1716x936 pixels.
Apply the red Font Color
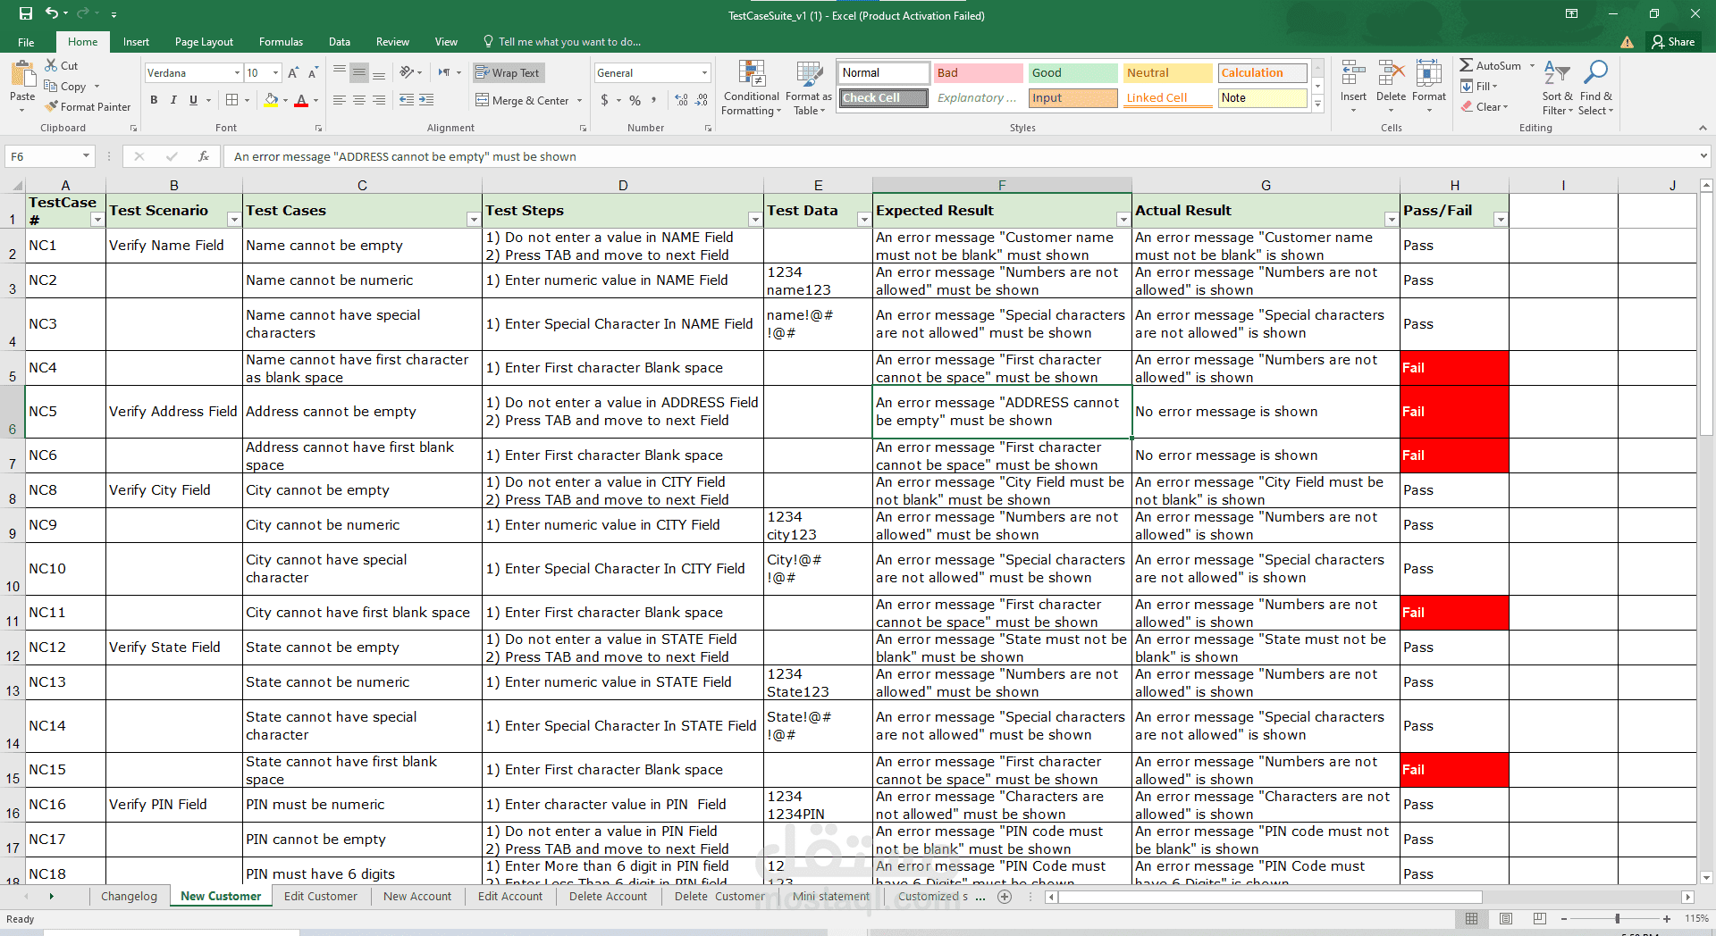point(301,100)
